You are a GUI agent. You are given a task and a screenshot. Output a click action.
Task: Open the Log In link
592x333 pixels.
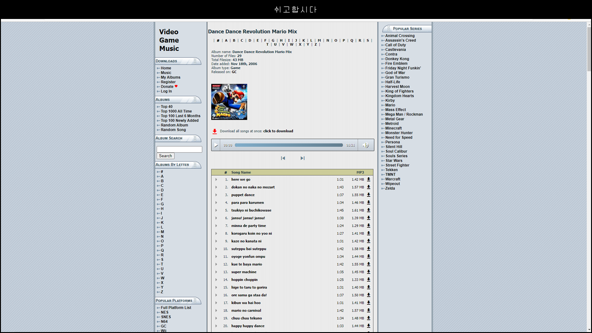pyautogui.click(x=166, y=92)
